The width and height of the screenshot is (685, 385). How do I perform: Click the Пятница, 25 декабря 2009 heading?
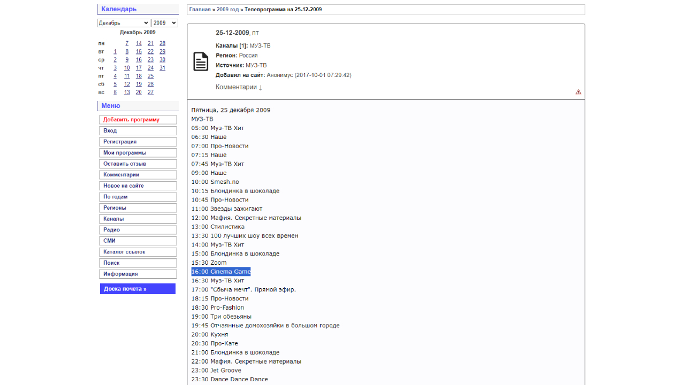pos(231,110)
